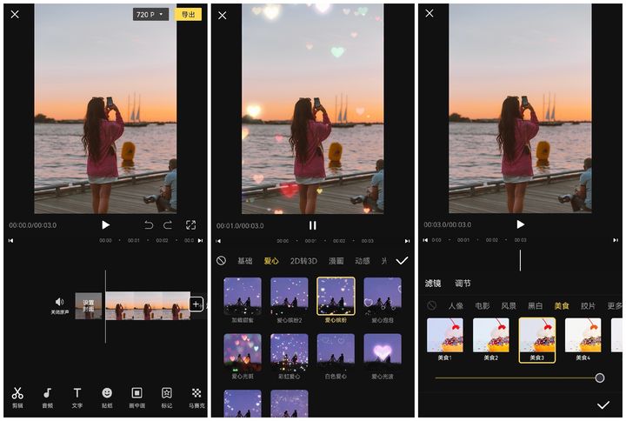Choose the highlighted 爱心缤纷 effect
Viewport: 626px width, 421px height.
(x=336, y=300)
